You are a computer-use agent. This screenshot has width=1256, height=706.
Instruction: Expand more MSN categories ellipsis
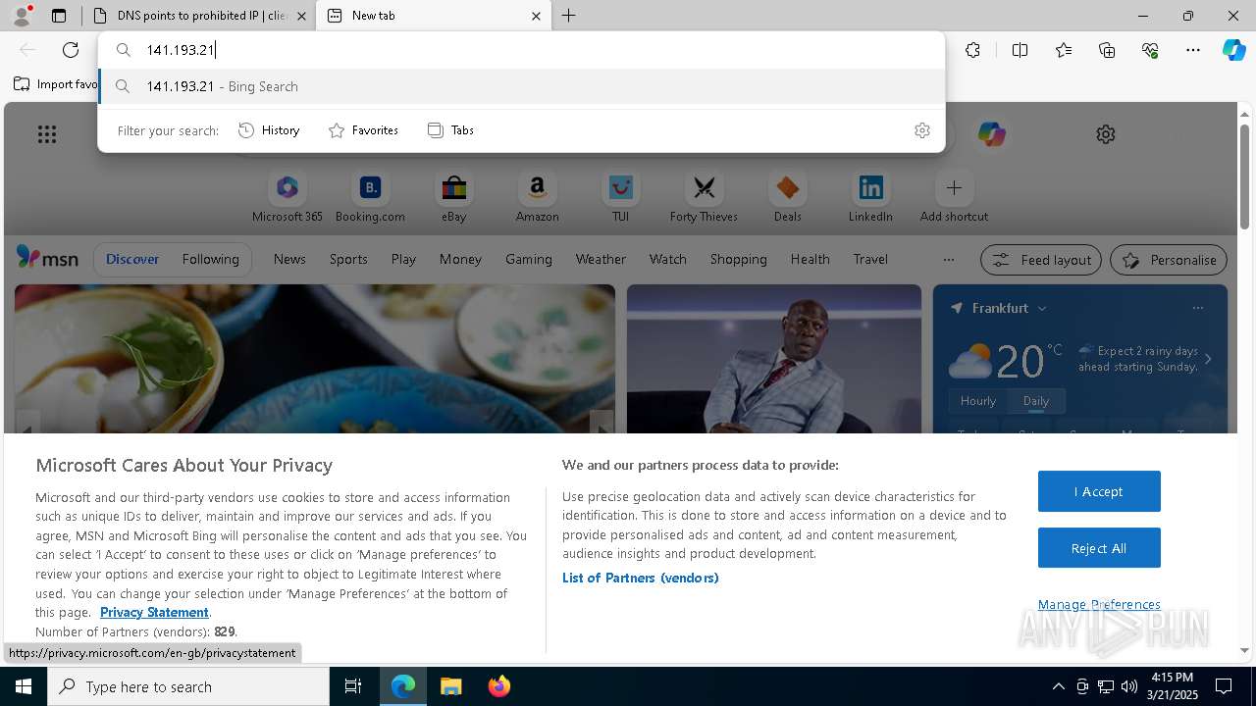[x=948, y=260]
